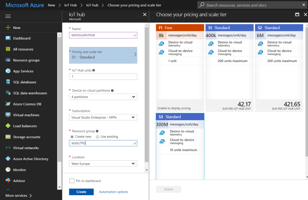This screenshot has width=308, height=200.
Task: Click the Monitor gauge icon
Action: (x=8, y=170)
